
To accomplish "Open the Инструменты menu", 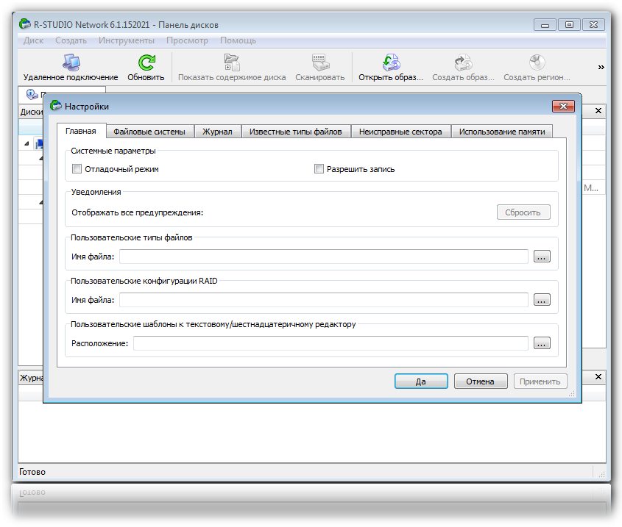I will 127,40.
